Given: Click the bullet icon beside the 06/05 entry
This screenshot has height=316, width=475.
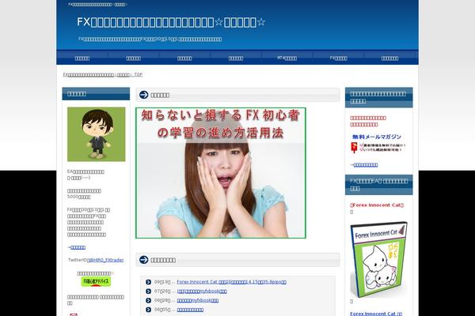Looking at the screenshot, I should coord(149,310).
